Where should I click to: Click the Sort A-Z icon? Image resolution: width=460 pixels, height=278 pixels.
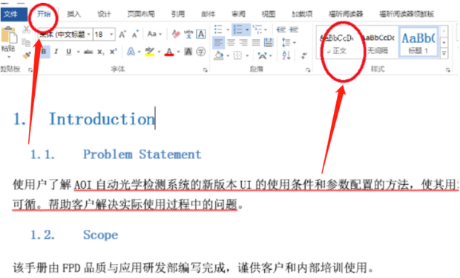click(x=286, y=55)
